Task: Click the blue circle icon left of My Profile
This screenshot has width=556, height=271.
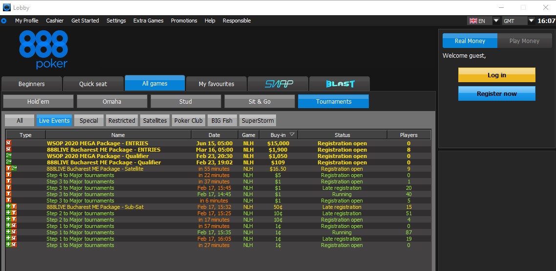Action: (x=3, y=21)
